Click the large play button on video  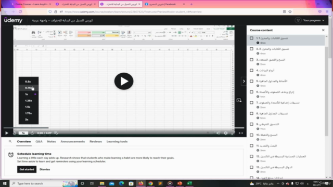point(124,81)
